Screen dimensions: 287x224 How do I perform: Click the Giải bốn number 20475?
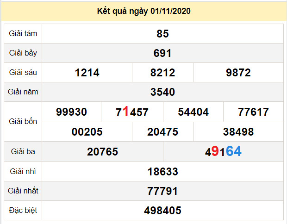coord(162,132)
